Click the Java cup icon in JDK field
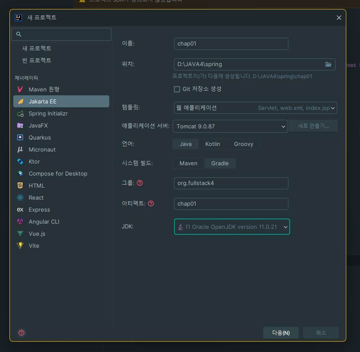 coord(180,227)
